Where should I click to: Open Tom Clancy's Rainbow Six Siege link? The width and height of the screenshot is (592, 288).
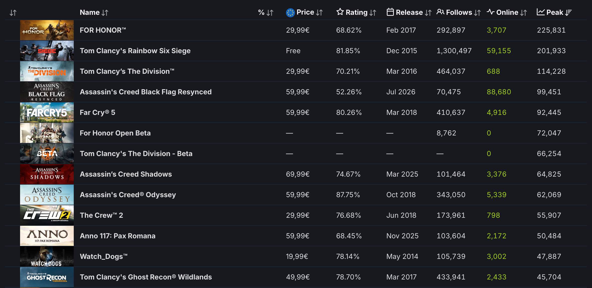[135, 51]
